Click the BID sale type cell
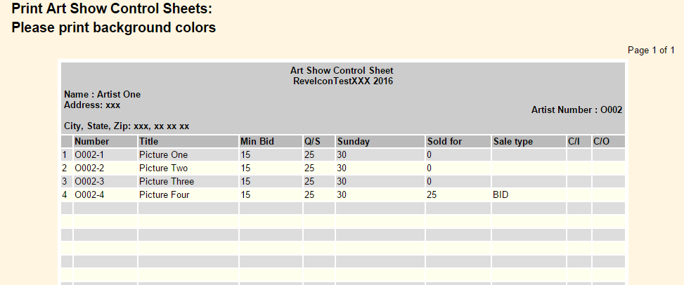 point(529,195)
